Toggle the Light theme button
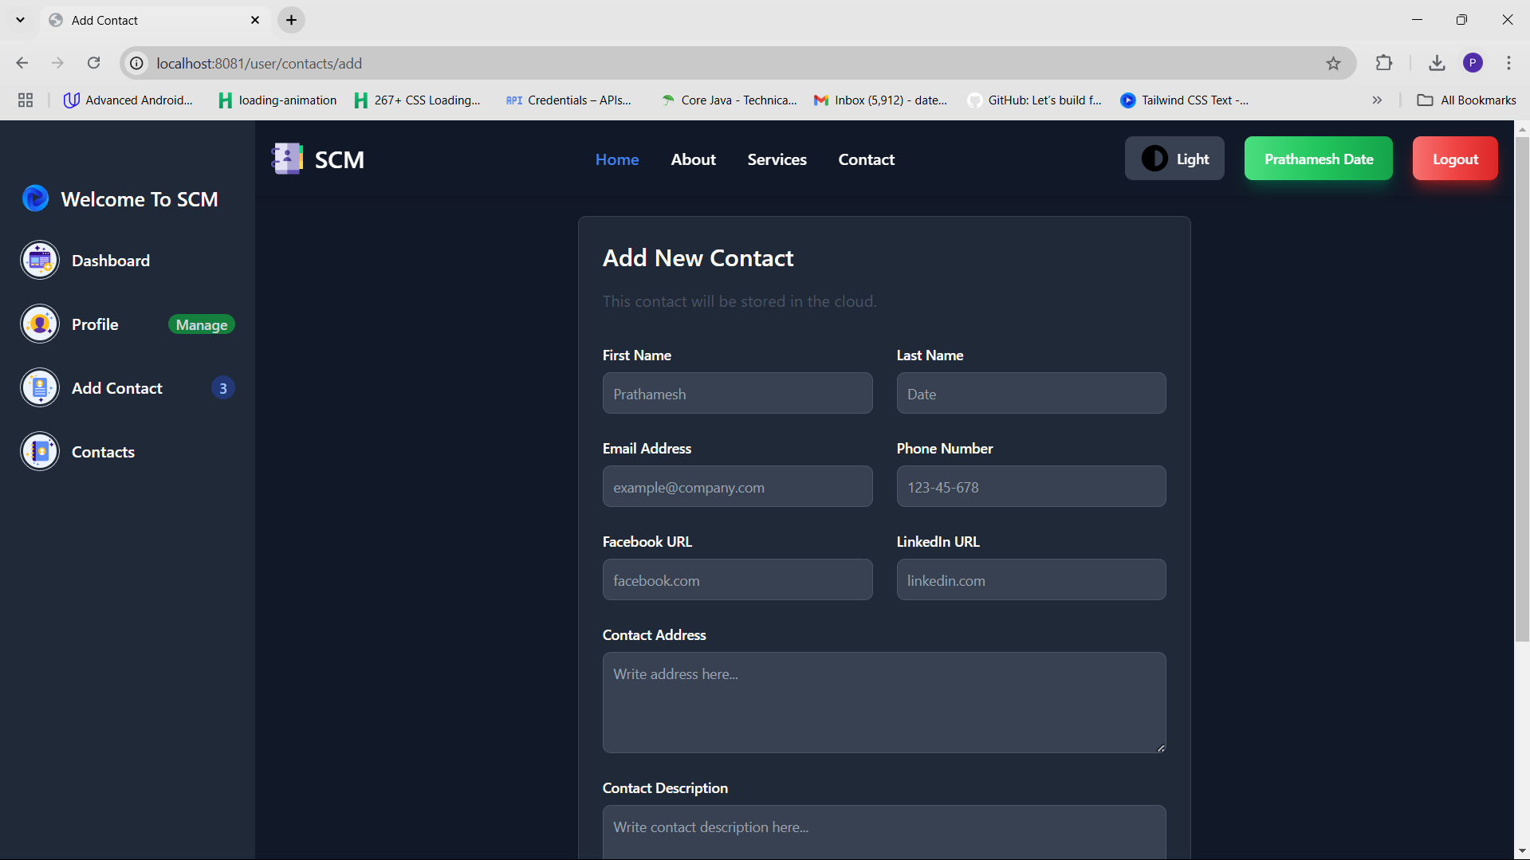 point(1174,159)
